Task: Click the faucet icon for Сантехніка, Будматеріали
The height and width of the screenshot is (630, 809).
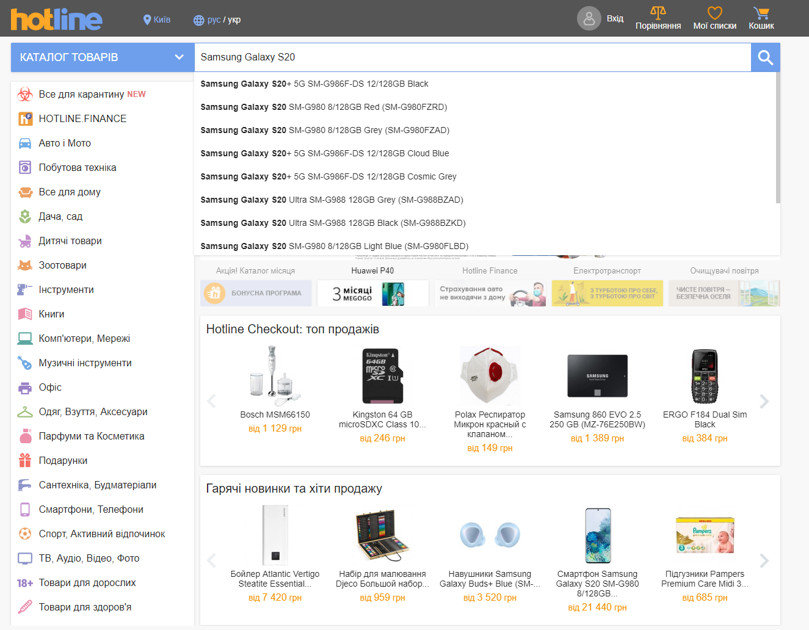Action: pos(25,485)
